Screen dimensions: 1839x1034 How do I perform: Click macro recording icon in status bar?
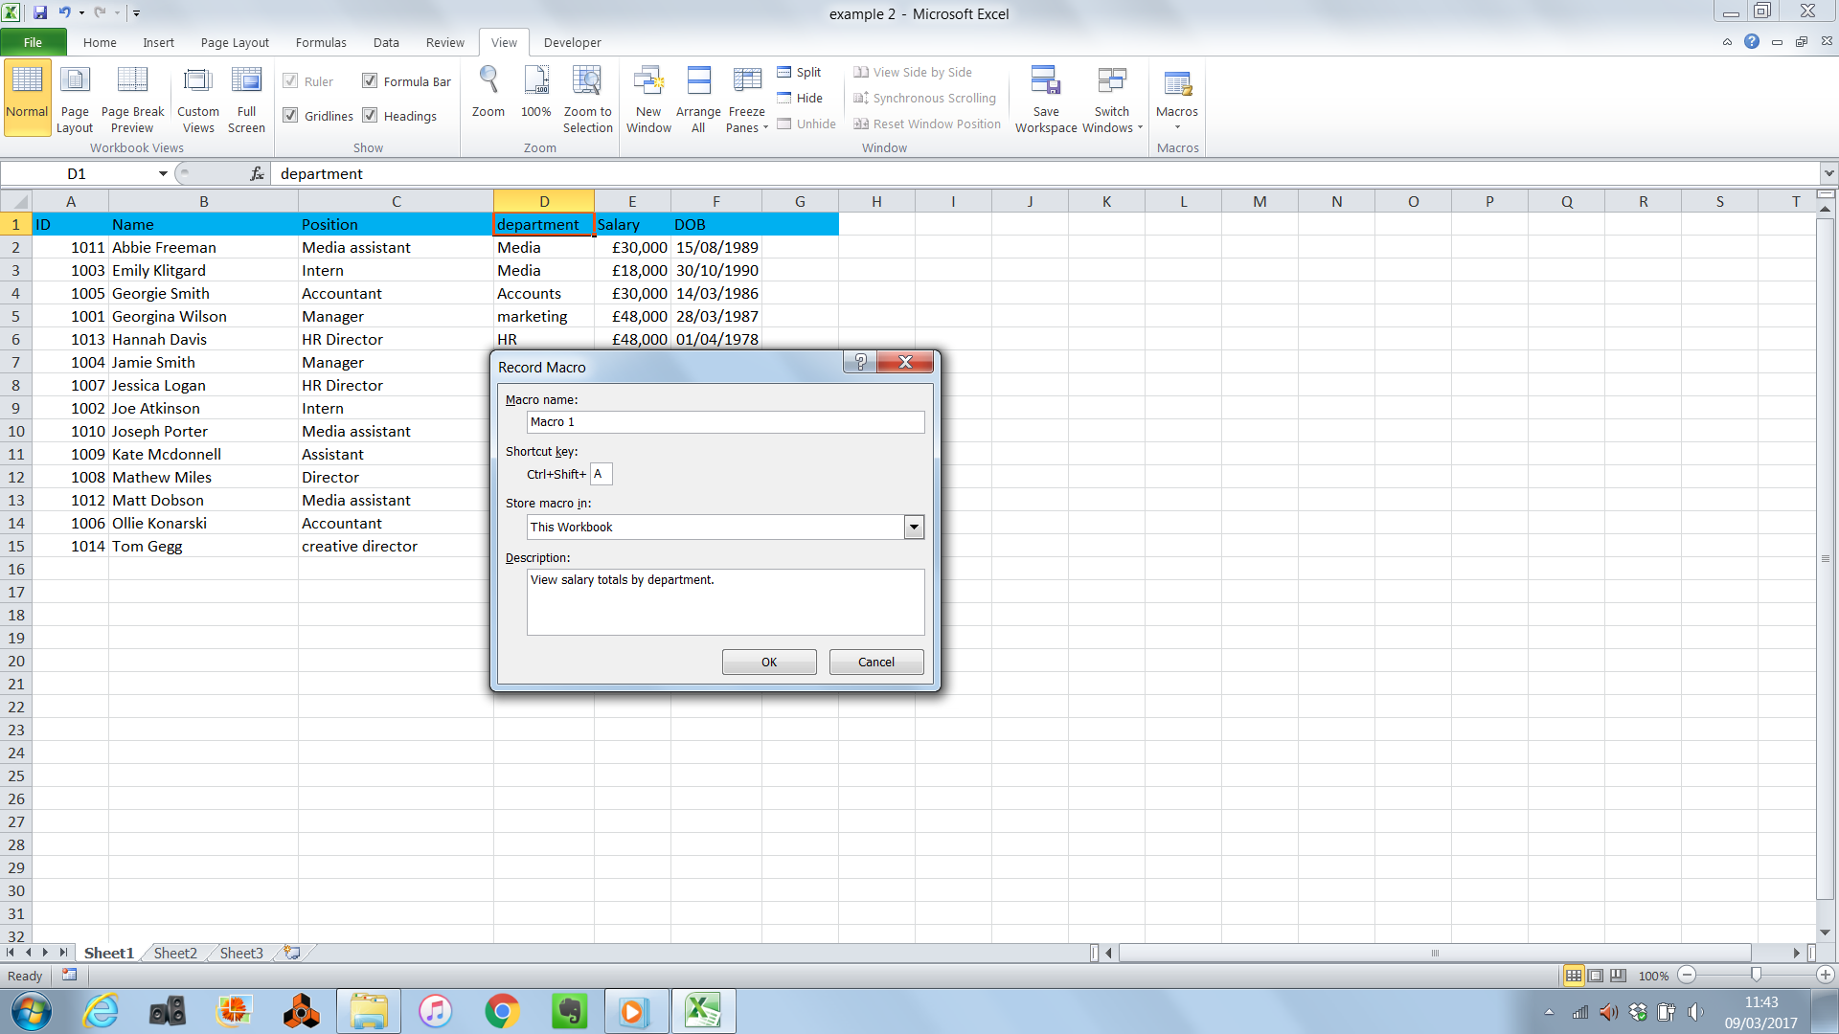(x=69, y=975)
